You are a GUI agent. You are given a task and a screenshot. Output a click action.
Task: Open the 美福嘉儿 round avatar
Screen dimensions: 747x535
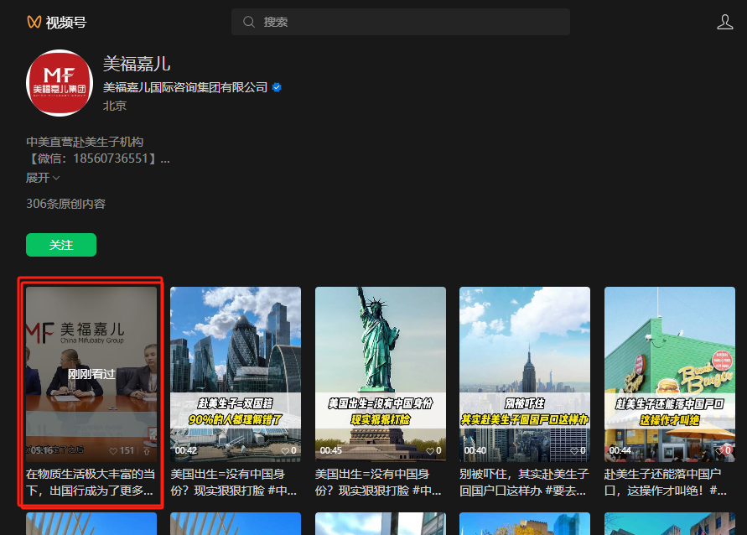(60, 83)
